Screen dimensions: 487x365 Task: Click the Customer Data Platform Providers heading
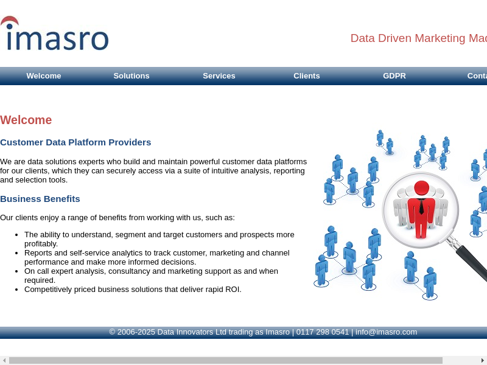75,142
